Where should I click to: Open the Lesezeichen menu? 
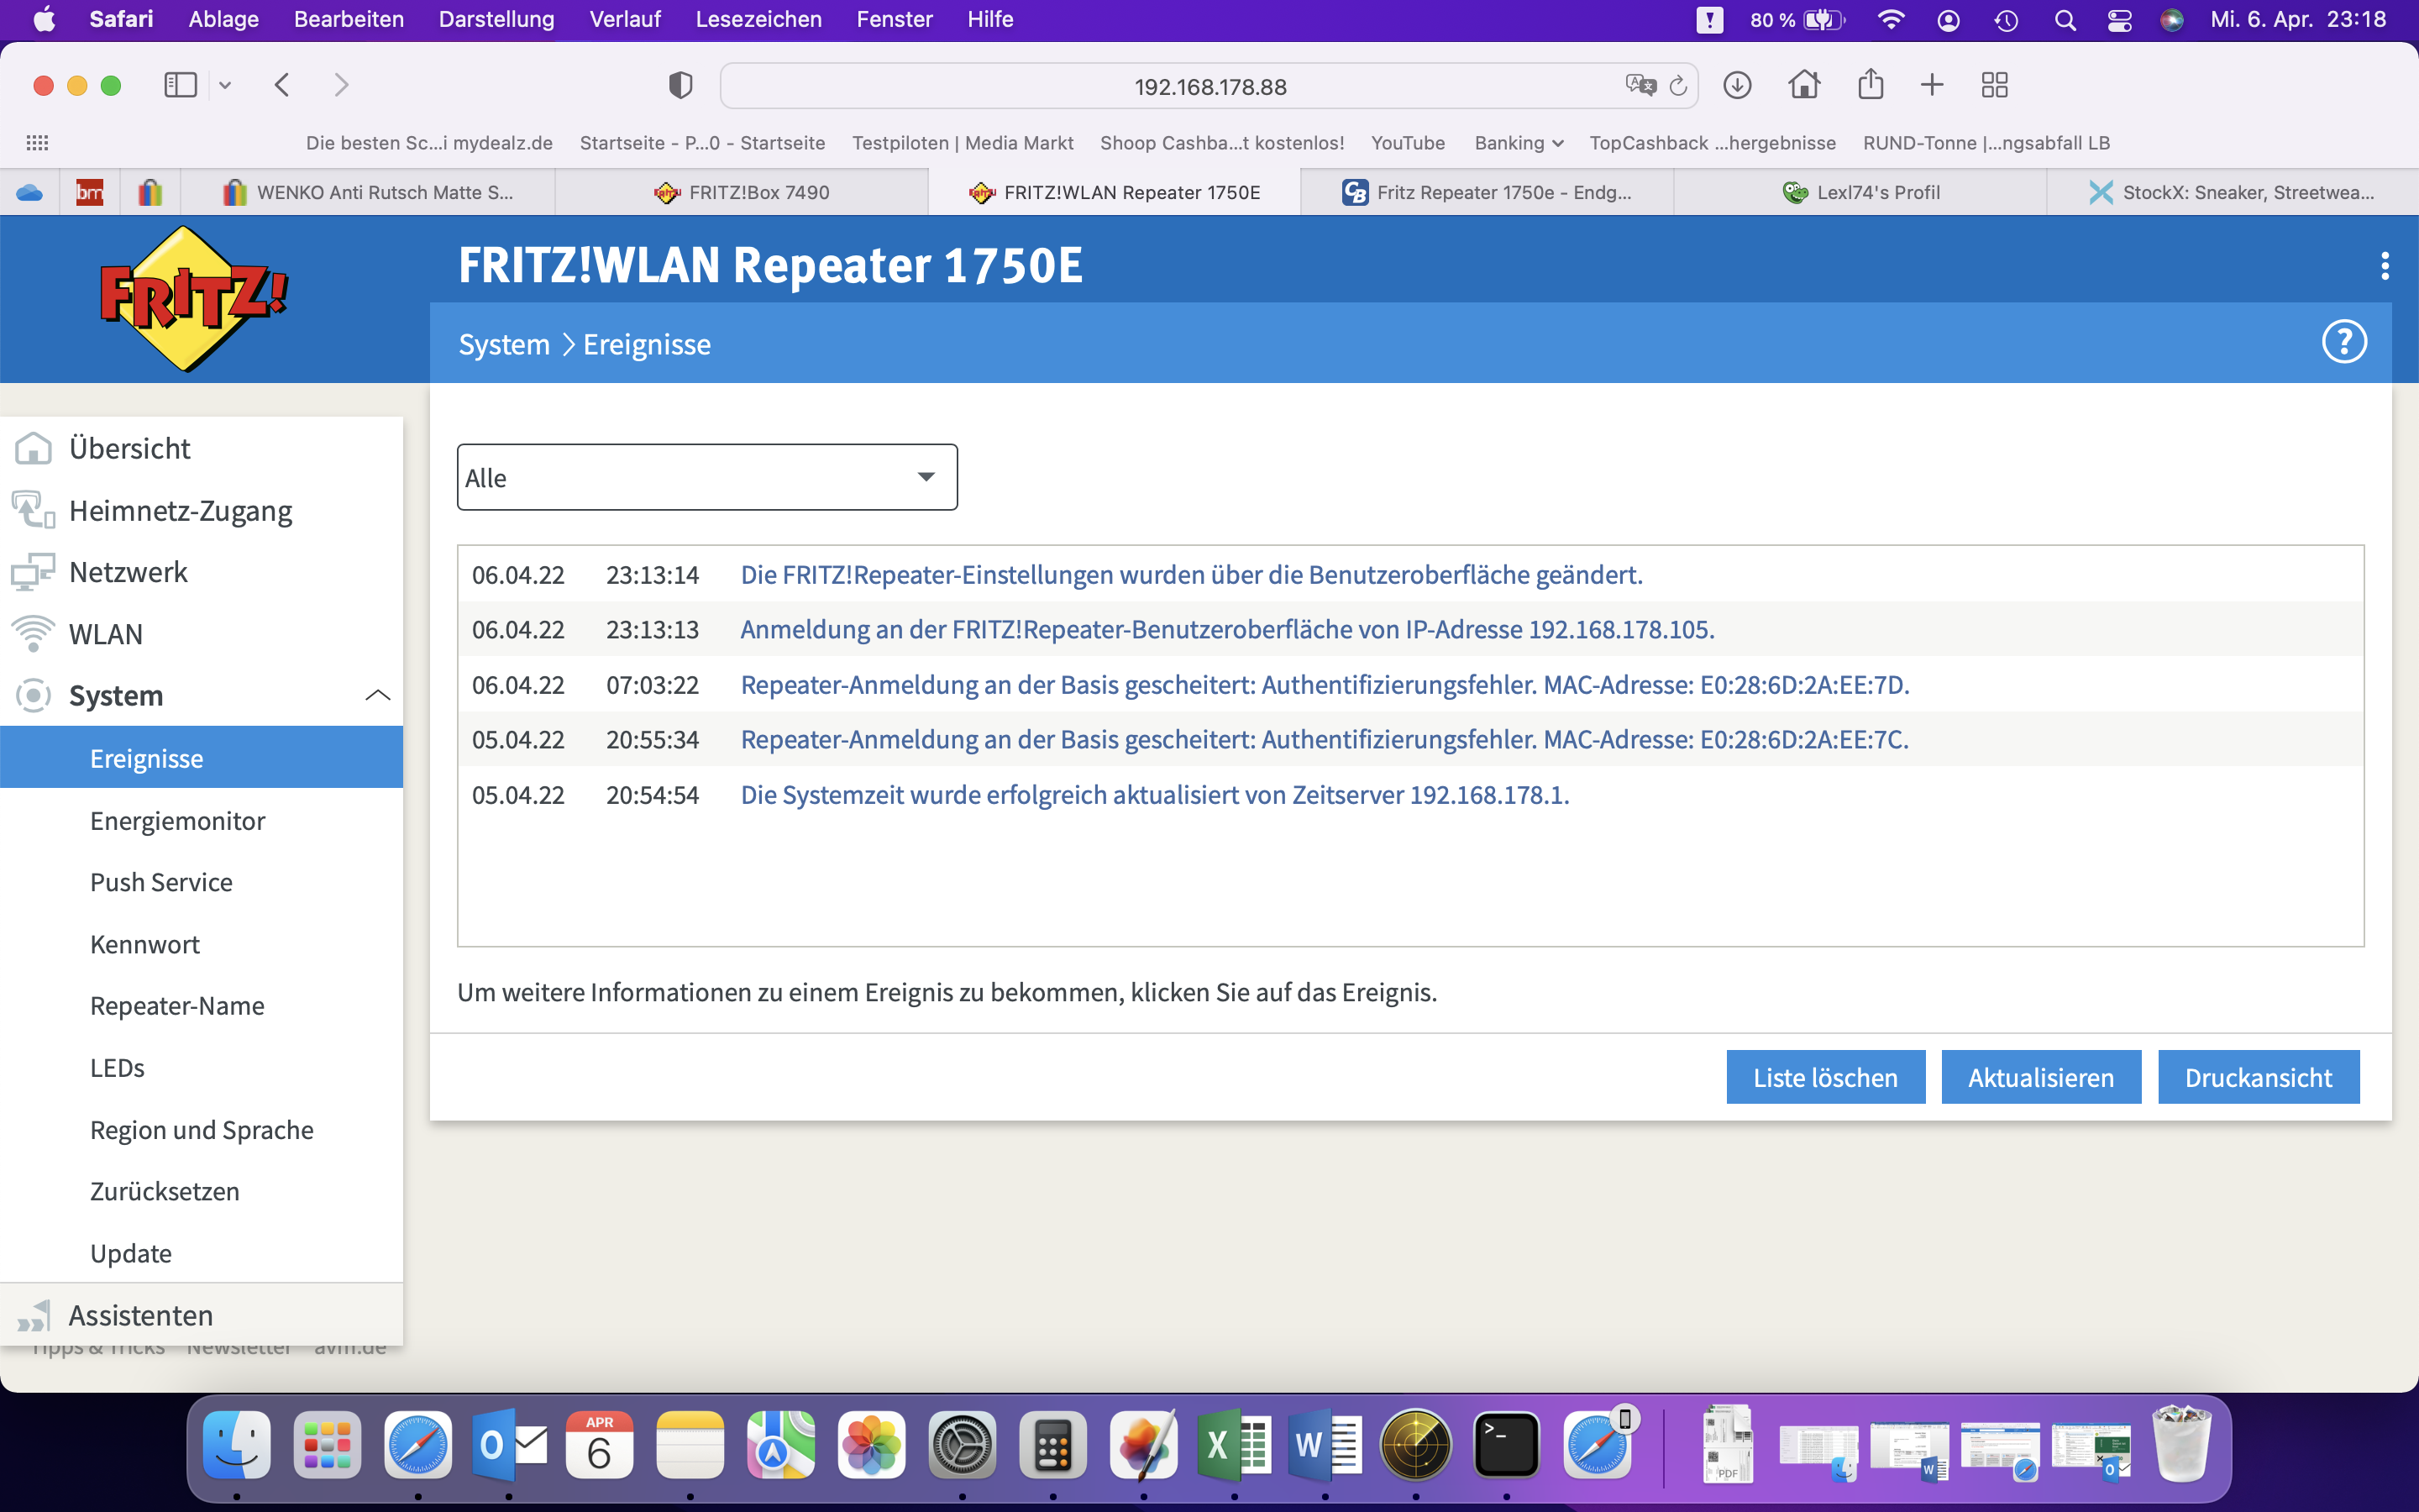[x=758, y=19]
